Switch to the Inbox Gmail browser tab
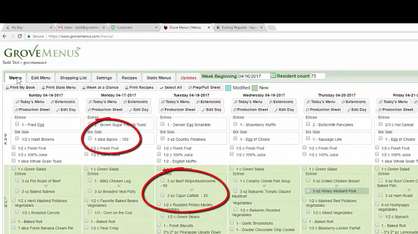This screenshot has width=418, height=234. coord(81,27)
